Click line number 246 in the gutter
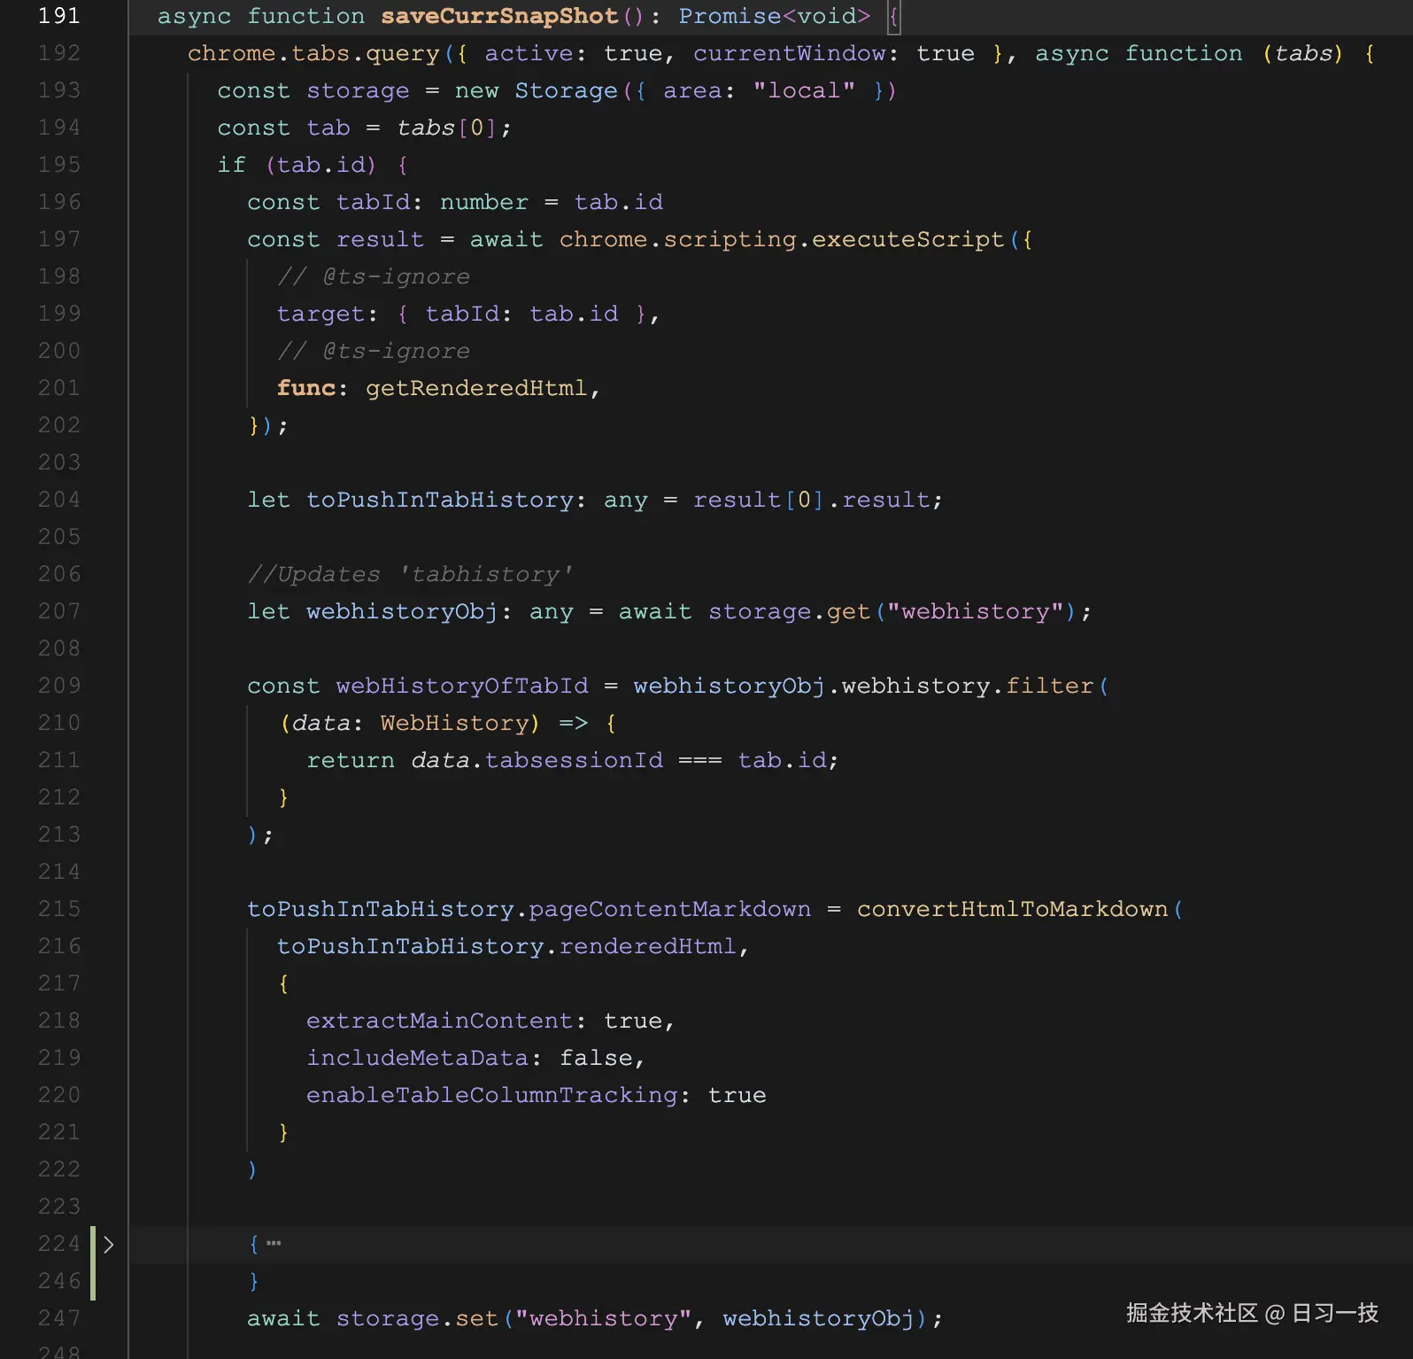This screenshot has height=1359, width=1413. [58, 1281]
